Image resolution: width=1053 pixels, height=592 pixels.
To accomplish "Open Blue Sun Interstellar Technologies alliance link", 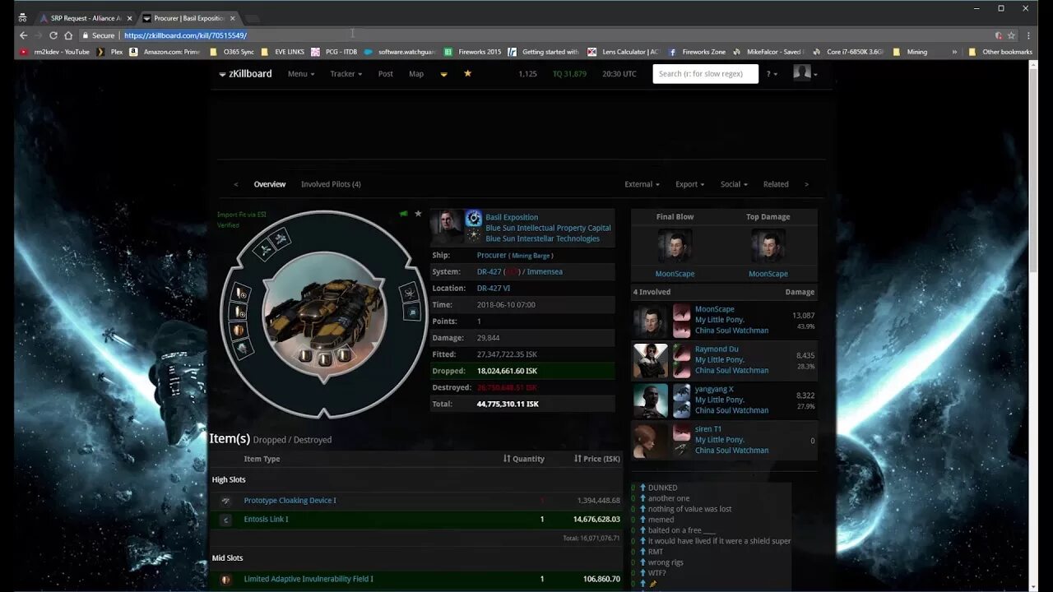I will (x=542, y=239).
